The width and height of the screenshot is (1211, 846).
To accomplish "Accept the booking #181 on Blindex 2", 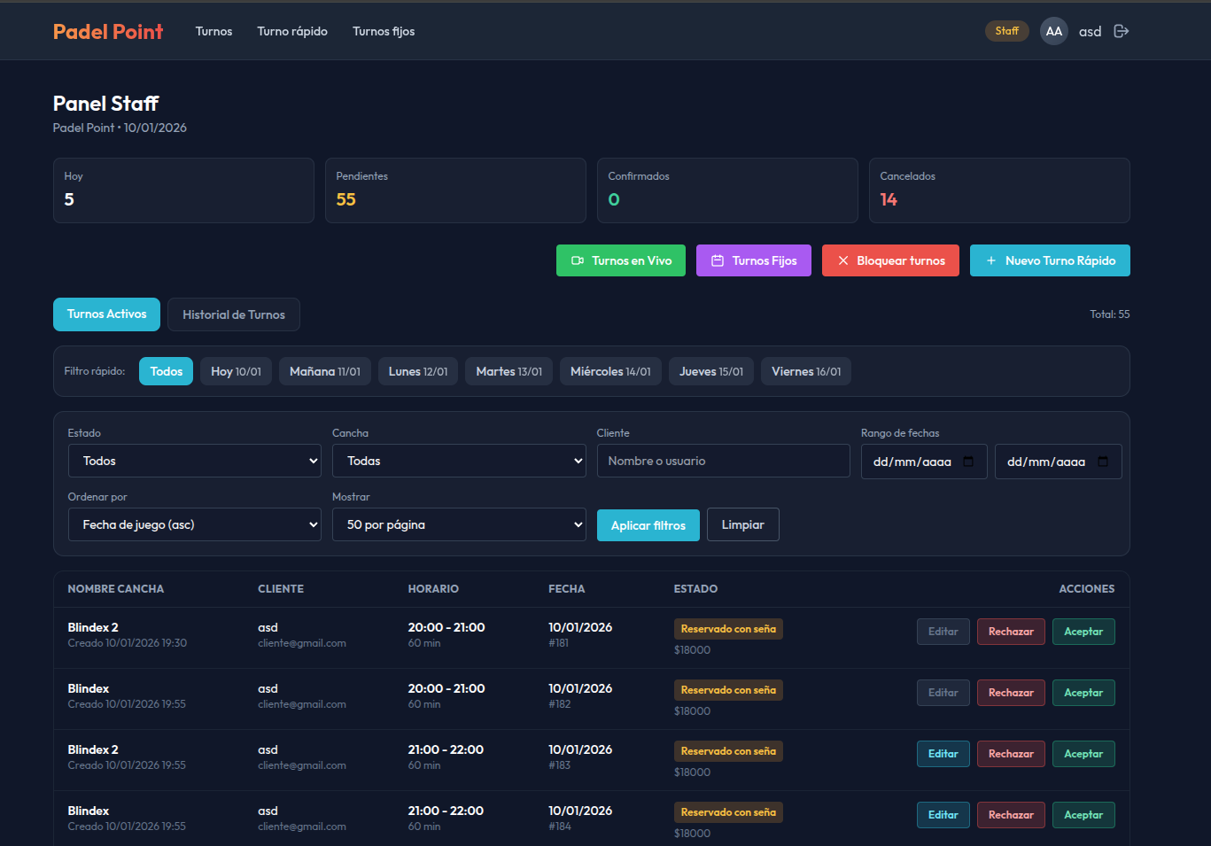I will pyautogui.click(x=1083, y=632).
